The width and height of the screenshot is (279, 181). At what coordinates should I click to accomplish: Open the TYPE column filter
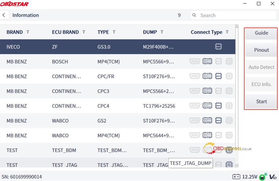click(x=114, y=32)
